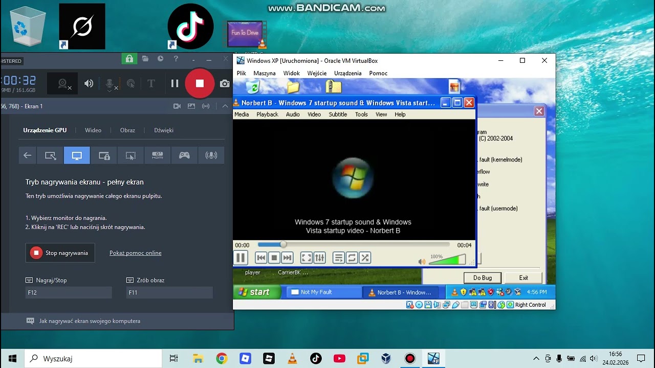
Task: Click the VLC volume slider
Action: pyautogui.click(x=447, y=260)
